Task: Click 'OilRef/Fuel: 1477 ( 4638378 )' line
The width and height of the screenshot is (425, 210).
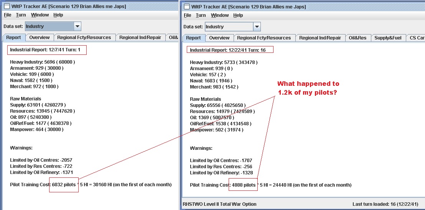Action: [x=41, y=123]
